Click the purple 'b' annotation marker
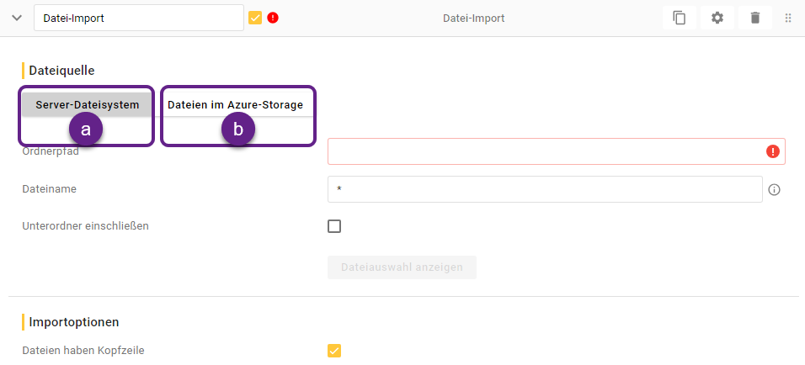The height and width of the screenshot is (365, 805). [238, 129]
